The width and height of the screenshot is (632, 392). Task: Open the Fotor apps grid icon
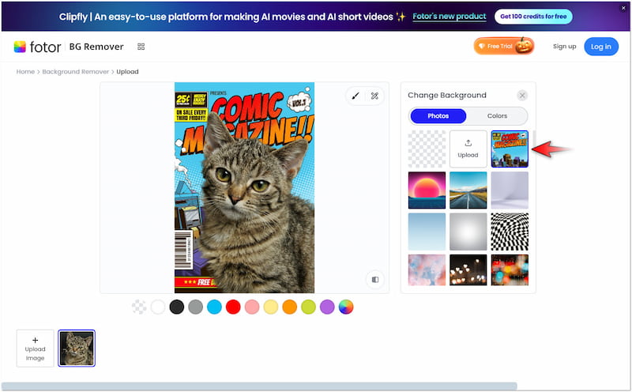pos(141,47)
